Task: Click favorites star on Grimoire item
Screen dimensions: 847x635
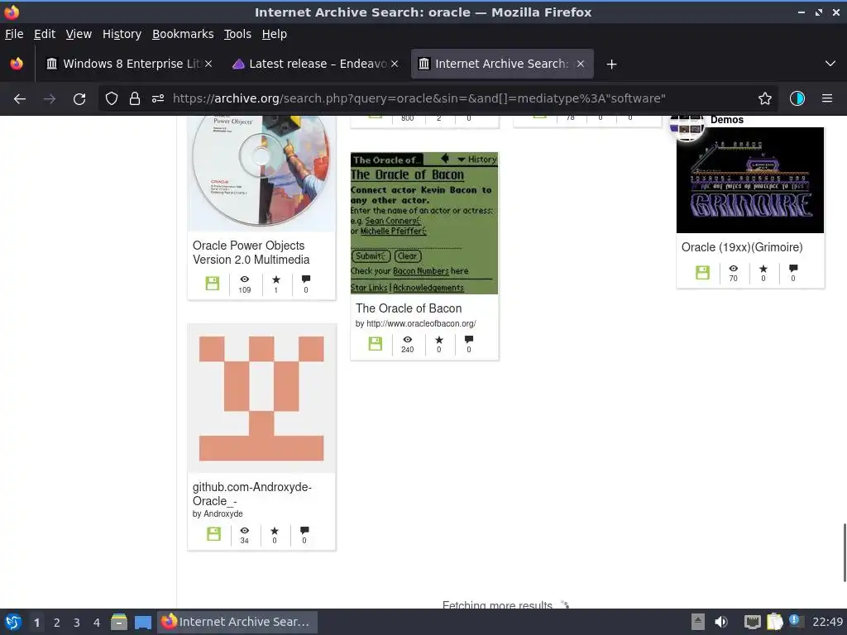Action: (763, 269)
